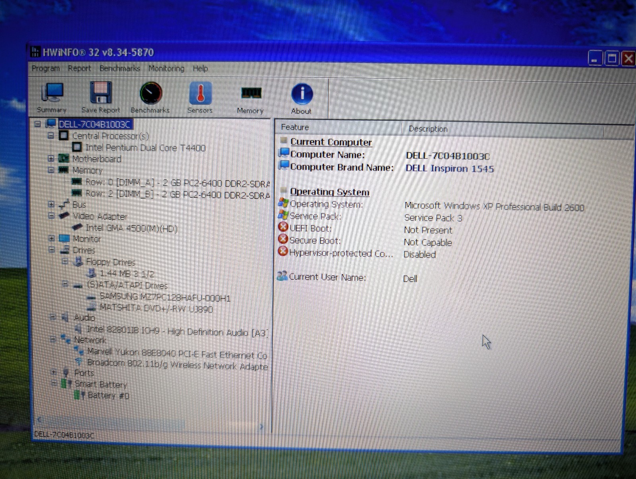The height and width of the screenshot is (479, 636).
Task: Select Broadcom 802.11b/g Wireless adapter
Action: 177,364
